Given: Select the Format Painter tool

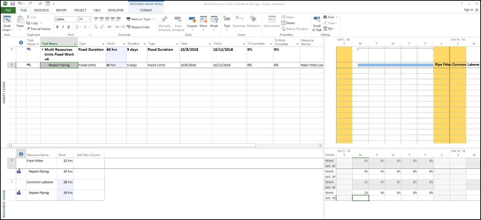Looking at the screenshot, I should (x=38, y=29).
